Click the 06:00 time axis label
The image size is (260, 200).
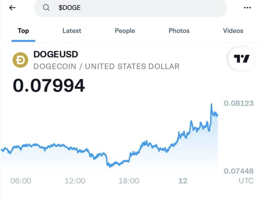[21, 181]
